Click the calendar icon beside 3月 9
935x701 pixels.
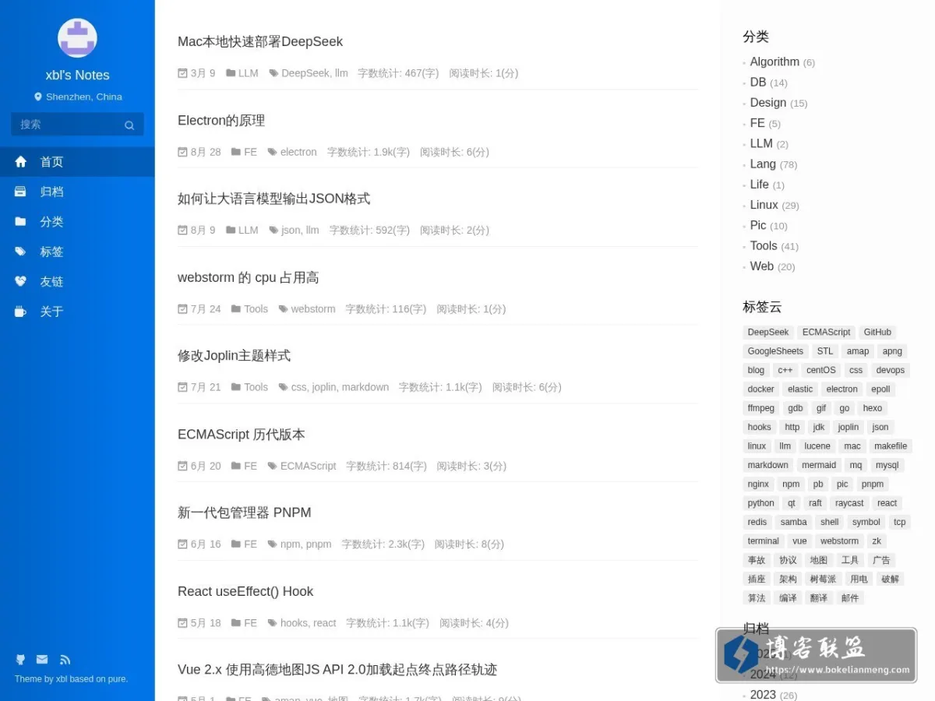(x=182, y=73)
